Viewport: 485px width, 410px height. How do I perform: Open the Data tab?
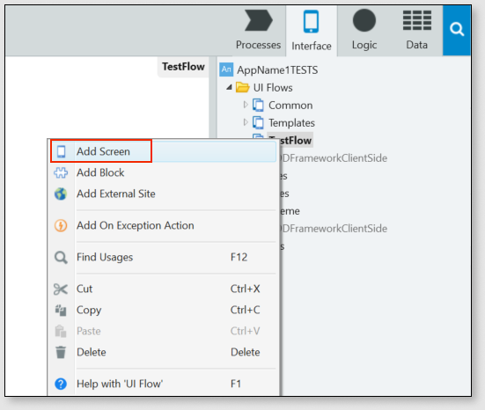click(416, 30)
